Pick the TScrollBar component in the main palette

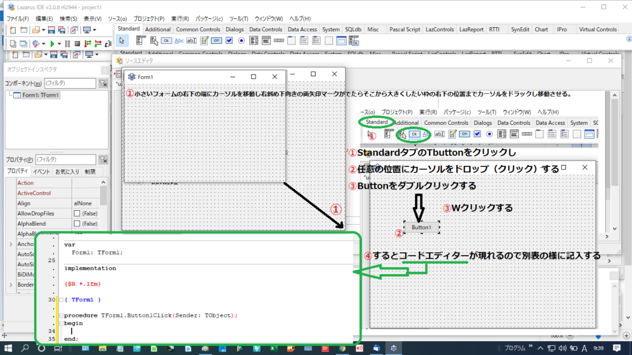[279, 40]
